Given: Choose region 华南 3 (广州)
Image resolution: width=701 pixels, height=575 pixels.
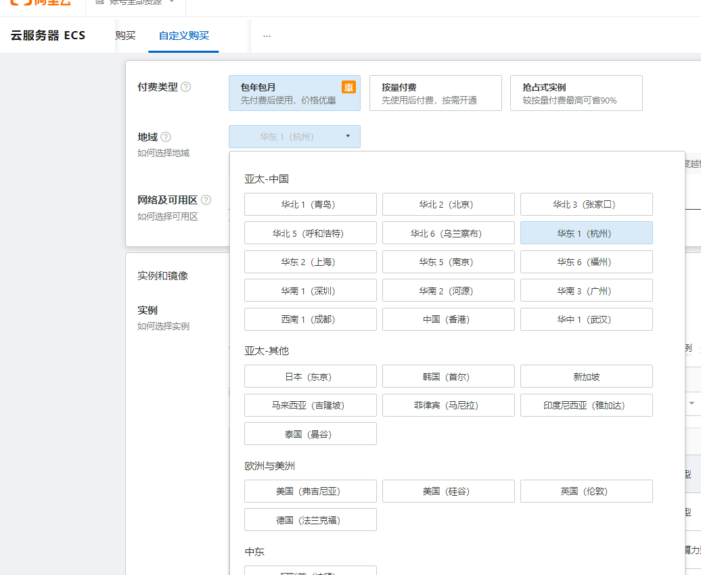Looking at the screenshot, I should (587, 291).
